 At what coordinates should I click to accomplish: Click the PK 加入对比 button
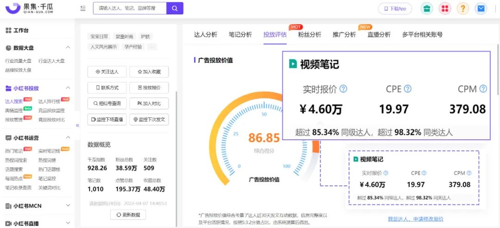tap(149, 104)
